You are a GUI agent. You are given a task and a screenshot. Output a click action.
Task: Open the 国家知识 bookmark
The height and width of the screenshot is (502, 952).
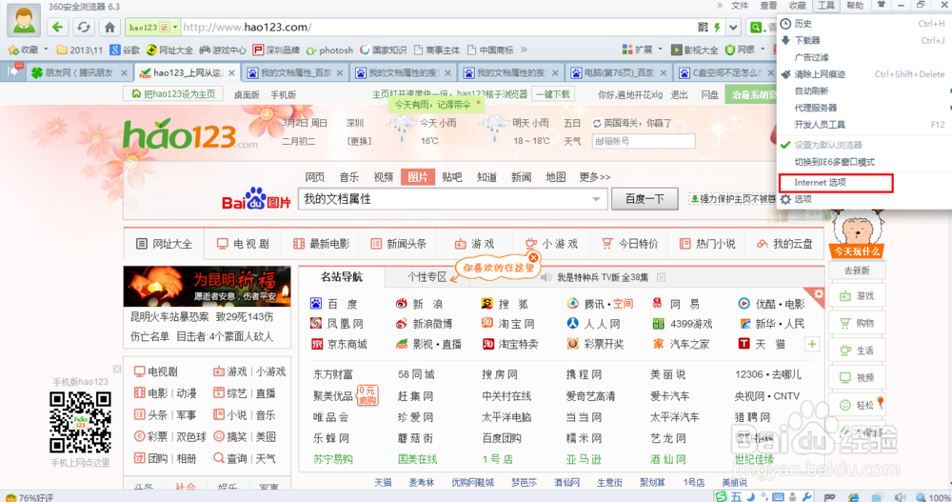(383, 50)
